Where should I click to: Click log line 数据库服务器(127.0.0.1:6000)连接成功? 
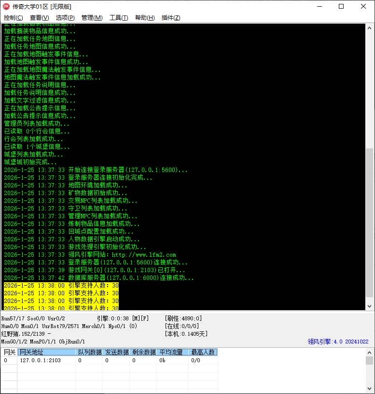[99, 277]
